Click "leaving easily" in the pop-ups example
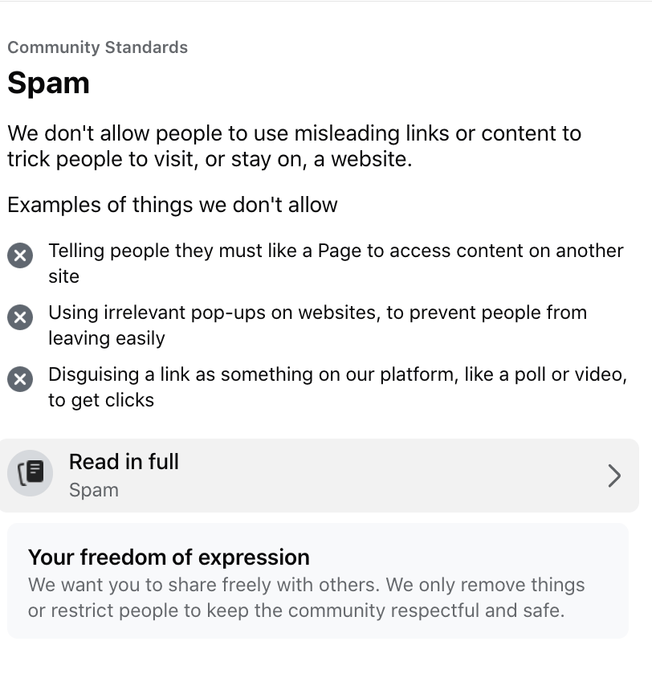The image size is (652, 678). coord(106,338)
